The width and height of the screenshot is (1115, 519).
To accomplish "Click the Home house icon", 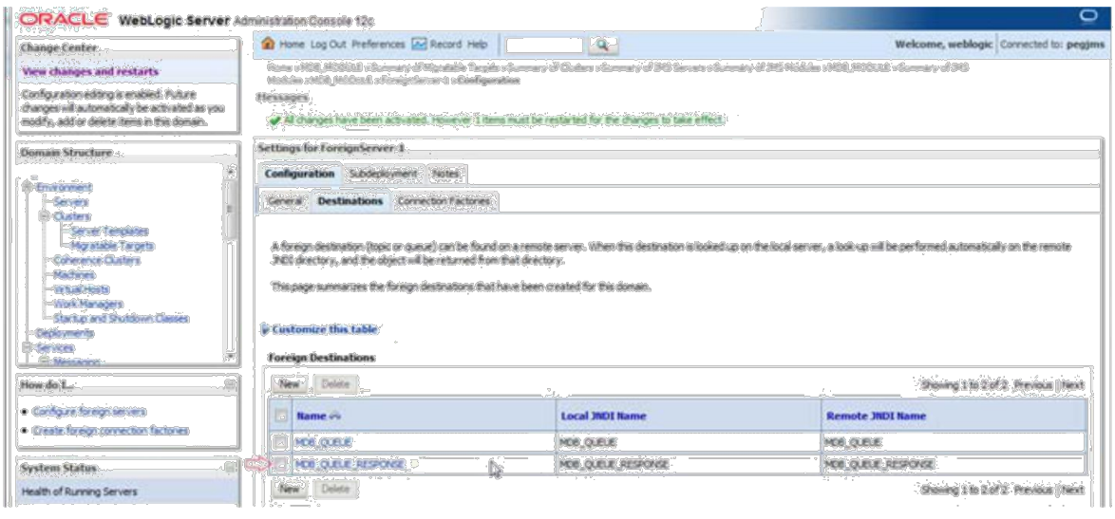I will click(268, 44).
